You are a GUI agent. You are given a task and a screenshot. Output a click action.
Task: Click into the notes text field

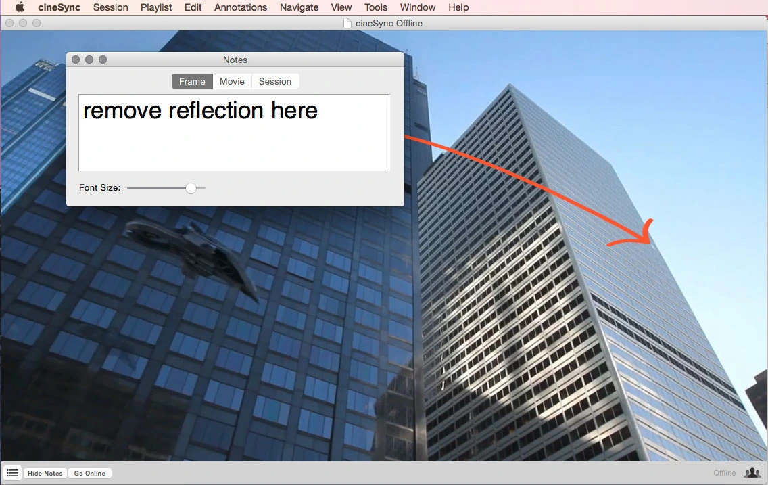pos(234,133)
